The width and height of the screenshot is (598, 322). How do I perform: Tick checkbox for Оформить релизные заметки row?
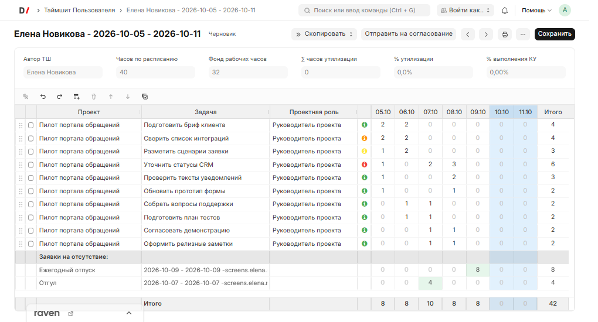tap(31, 244)
